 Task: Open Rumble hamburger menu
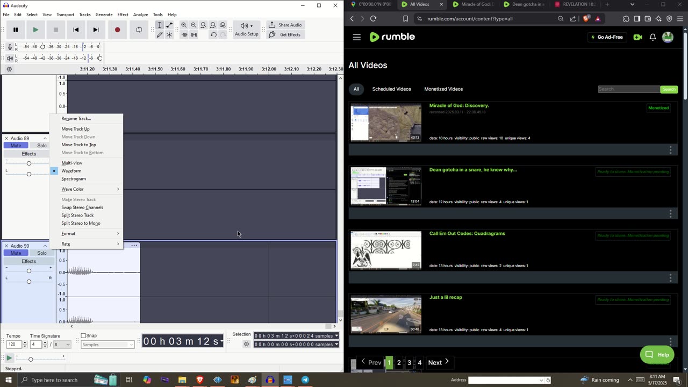(x=357, y=37)
